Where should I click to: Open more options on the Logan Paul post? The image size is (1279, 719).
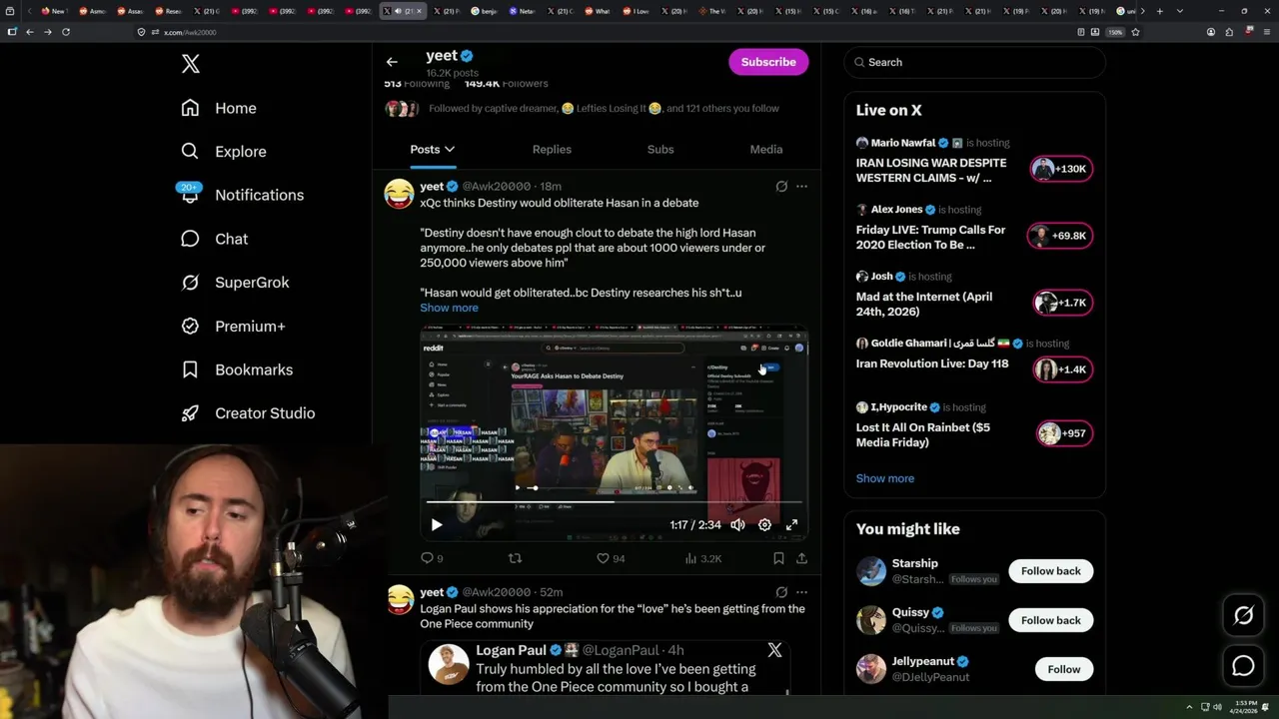click(x=801, y=592)
